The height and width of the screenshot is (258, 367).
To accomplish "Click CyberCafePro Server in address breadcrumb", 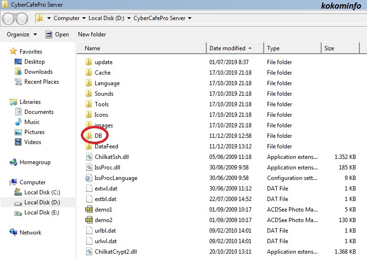I will pyautogui.click(x=159, y=18).
